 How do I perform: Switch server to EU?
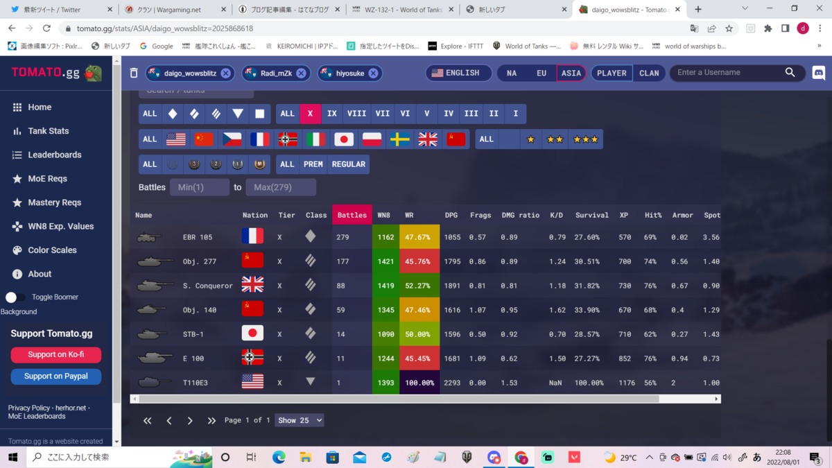541,73
